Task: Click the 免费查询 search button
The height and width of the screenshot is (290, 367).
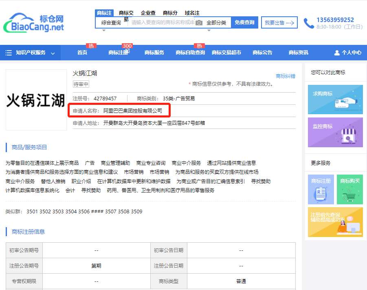Action: coord(244,22)
